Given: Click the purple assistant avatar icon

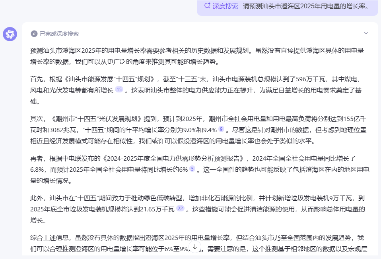Looking at the screenshot, I should point(10,34).
